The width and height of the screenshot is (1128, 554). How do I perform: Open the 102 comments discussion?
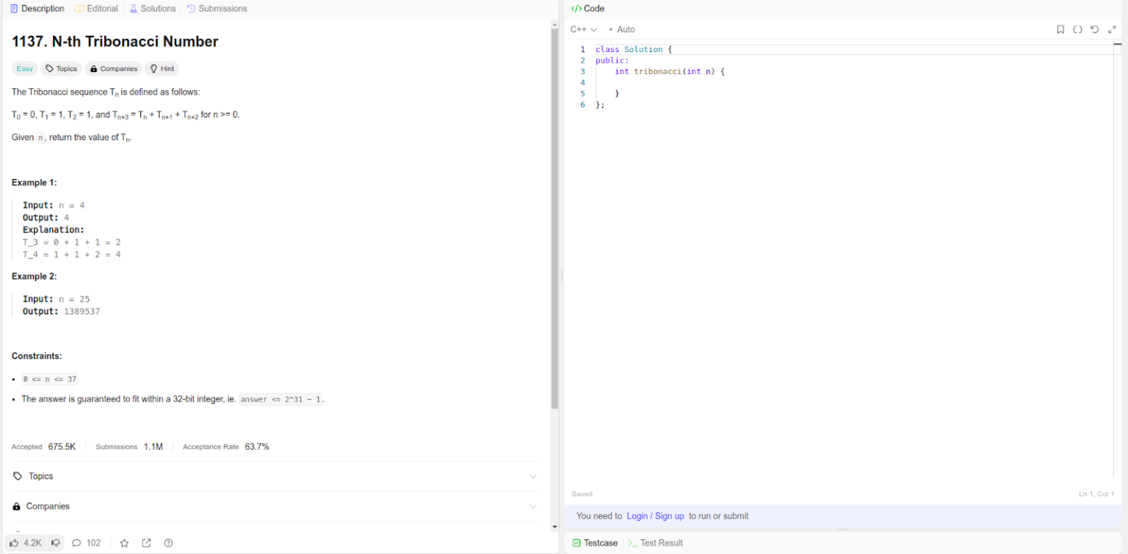click(86, 543)
